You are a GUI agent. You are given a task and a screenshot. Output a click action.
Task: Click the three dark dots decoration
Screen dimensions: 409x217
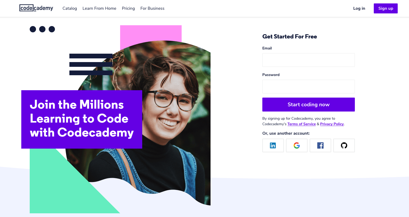click(x=42, y=29)
